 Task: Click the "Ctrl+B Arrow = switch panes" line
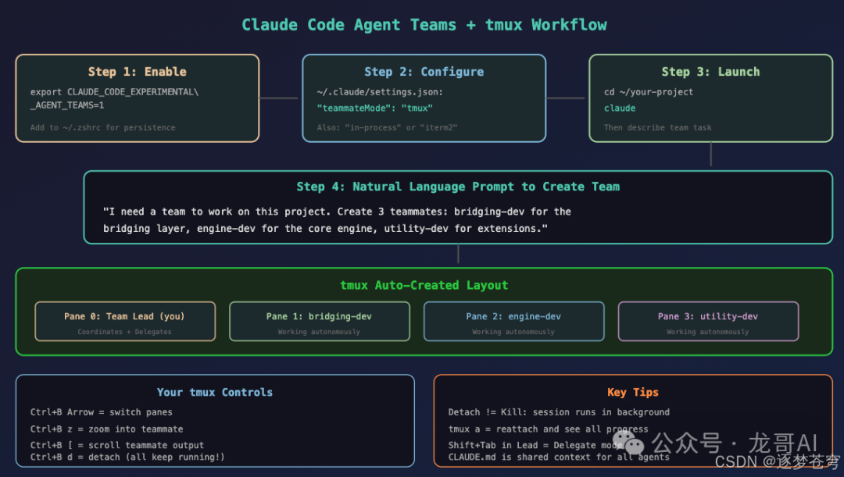101,412
